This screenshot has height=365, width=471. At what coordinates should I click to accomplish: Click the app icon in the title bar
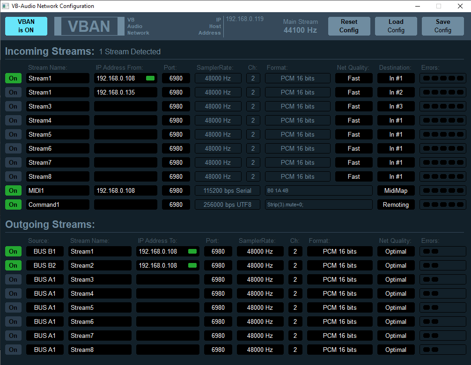pyautogui.click(x=6, y=6)
